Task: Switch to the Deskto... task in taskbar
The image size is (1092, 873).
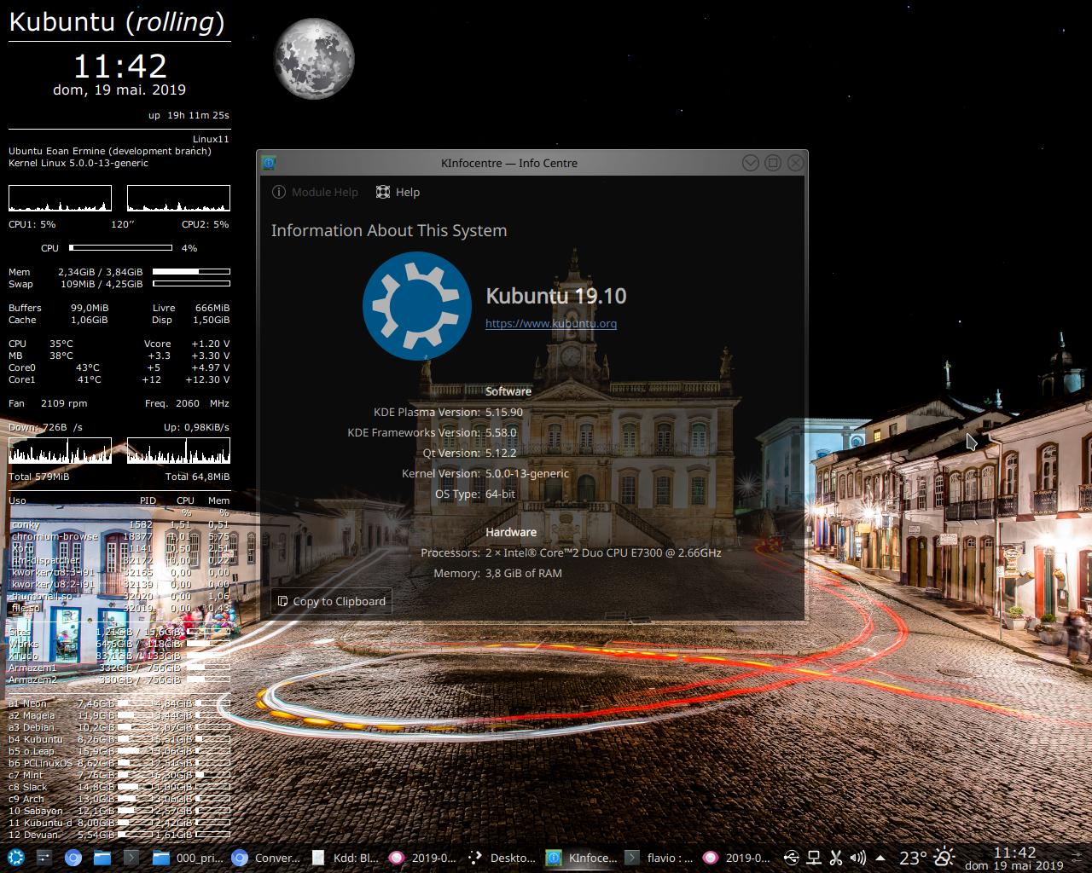Action: coord(502,858)
